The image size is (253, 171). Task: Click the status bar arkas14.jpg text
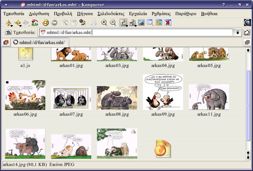(x=38, y=164)
